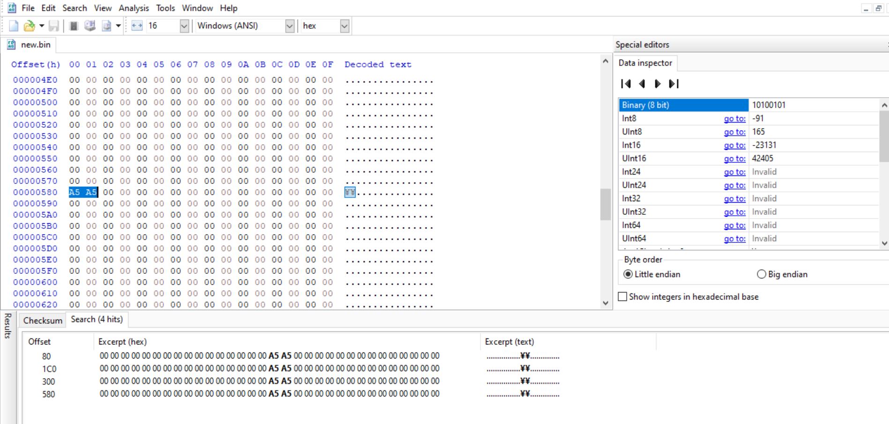
Task: Click the 000004E0 offset row label
Action: 35,80
